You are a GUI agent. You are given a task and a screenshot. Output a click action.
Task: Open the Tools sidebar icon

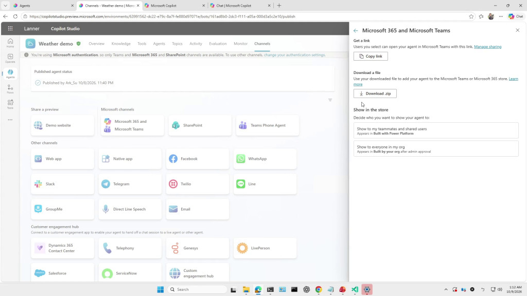pyautogui.click(x=10, y=104)
